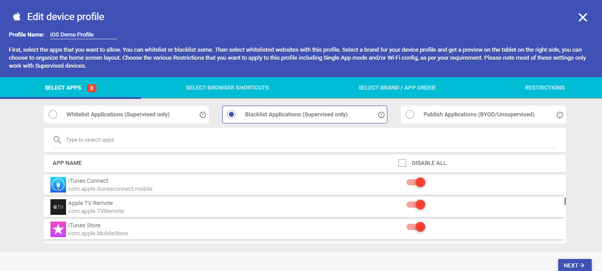Screen dimensions: 602x271
Task: Click the Apple TV Remote app icon
Action: click(x=58, y=206)
